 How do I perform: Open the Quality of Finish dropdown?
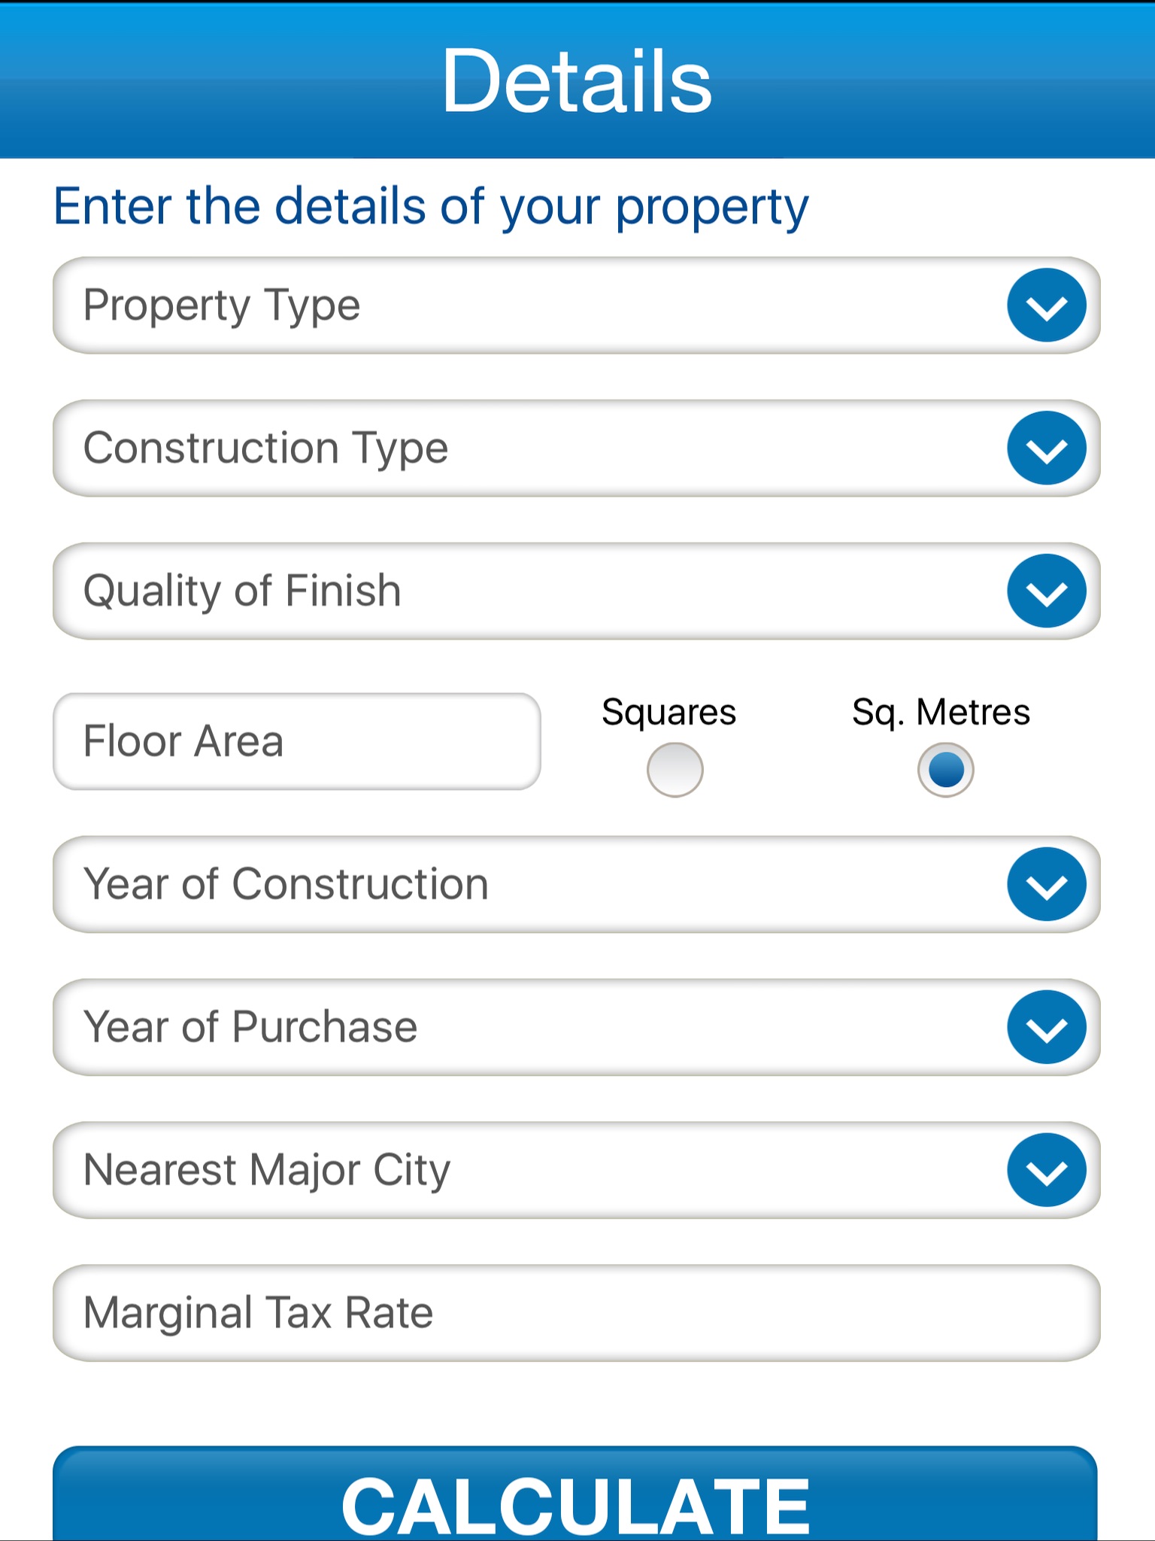(x=526, y=591)
